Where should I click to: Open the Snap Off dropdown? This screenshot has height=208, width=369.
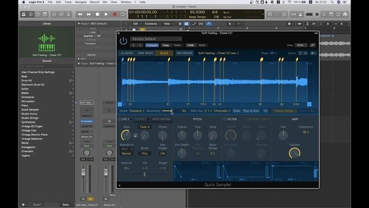269,53
